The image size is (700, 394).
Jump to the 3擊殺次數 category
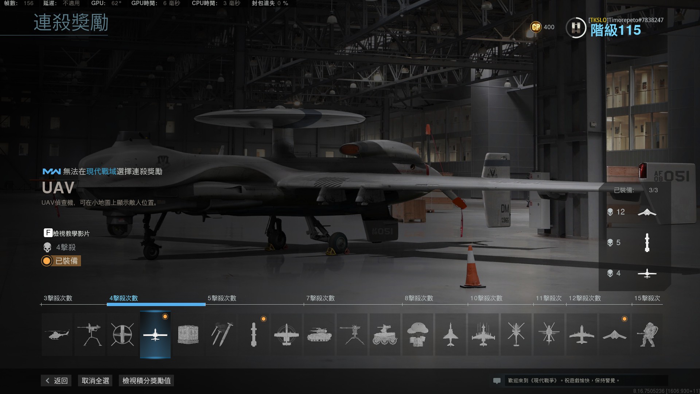click(58, 298)
